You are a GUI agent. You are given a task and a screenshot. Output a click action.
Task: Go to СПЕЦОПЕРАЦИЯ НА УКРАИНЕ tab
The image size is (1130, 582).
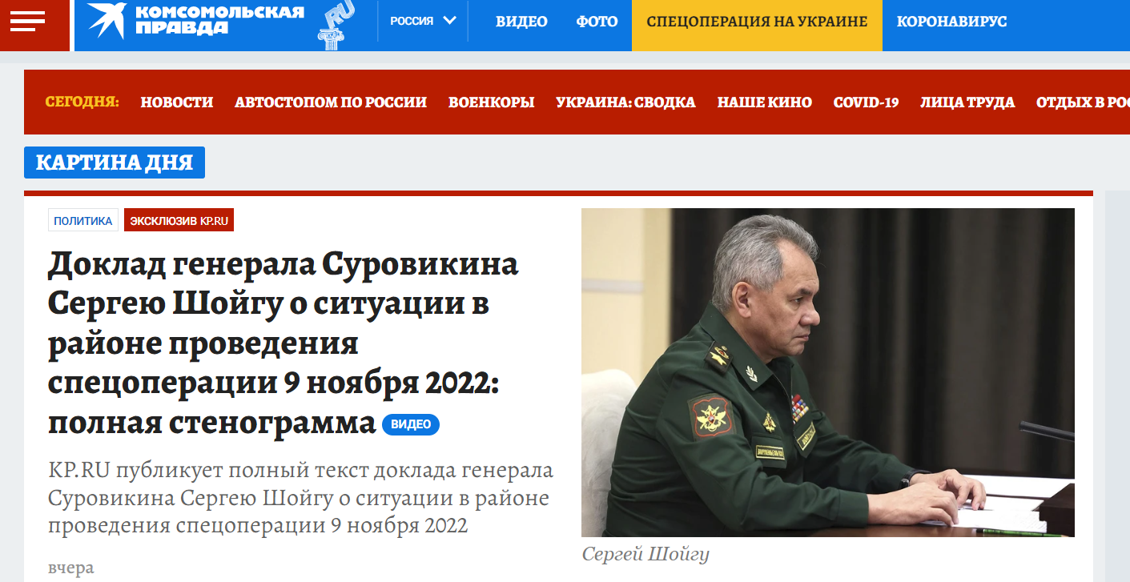[x=757, y=22]
